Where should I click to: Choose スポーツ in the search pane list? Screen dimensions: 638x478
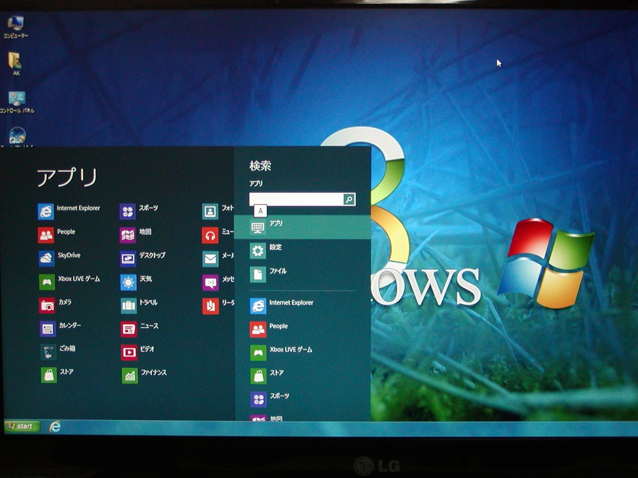click(270, 399)
